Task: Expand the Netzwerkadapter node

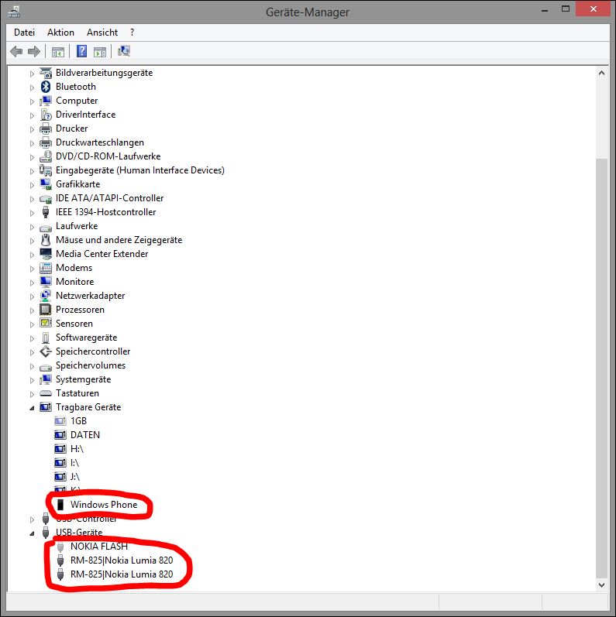Action: 32,297
